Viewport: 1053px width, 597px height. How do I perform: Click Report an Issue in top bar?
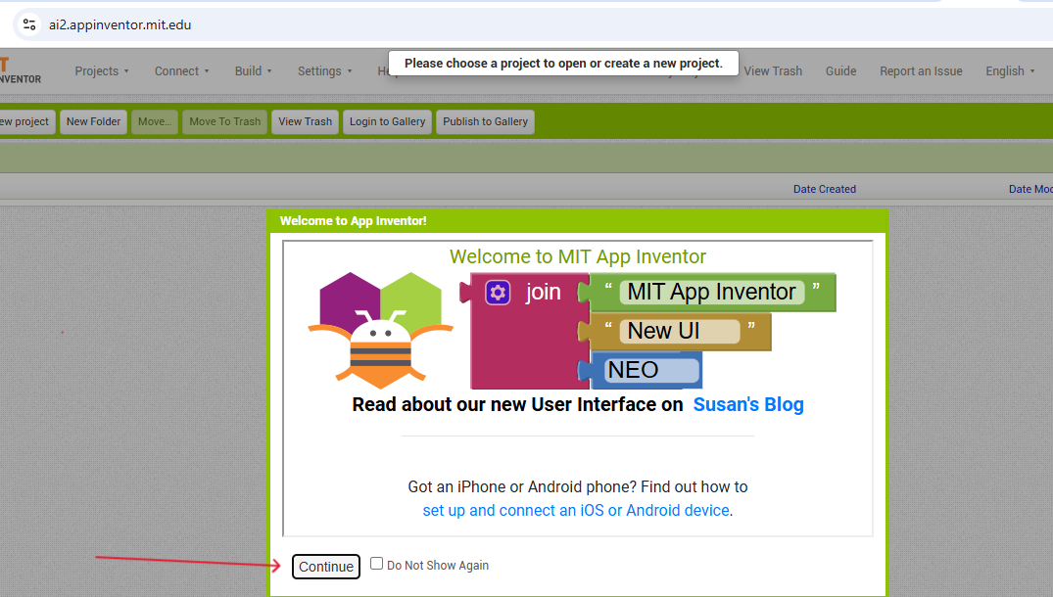[x=921, y=71]
